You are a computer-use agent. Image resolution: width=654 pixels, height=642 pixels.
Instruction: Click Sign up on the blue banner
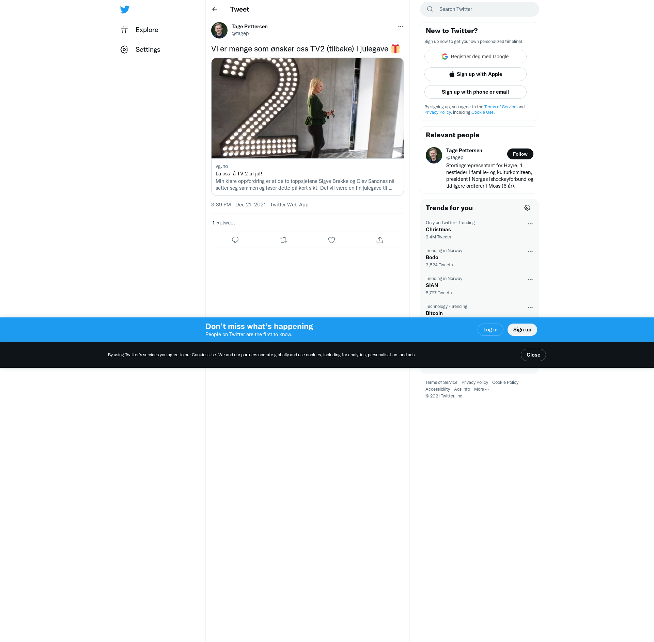pos(522,330)
